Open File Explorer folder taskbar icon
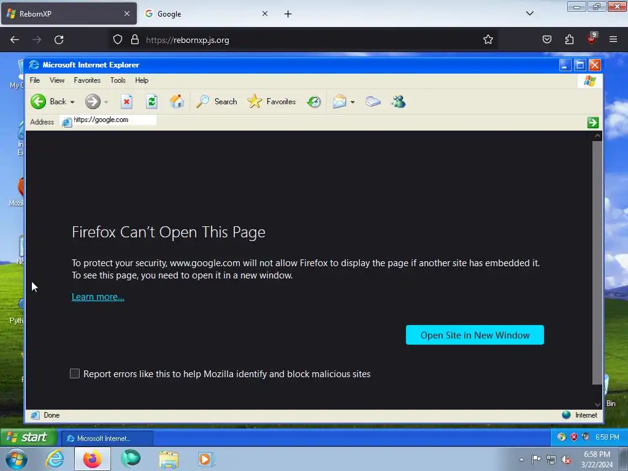Viewport: 628px width, 471px height. click(169, 459)
